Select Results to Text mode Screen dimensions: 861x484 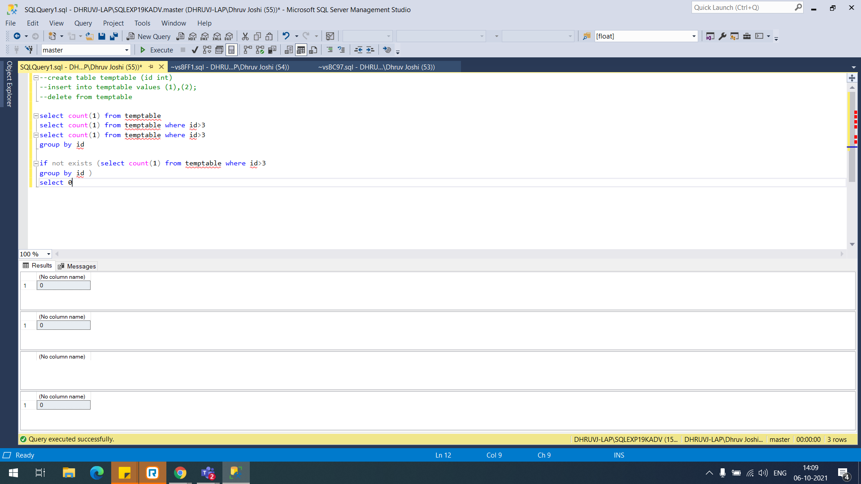tap(289, 50)
